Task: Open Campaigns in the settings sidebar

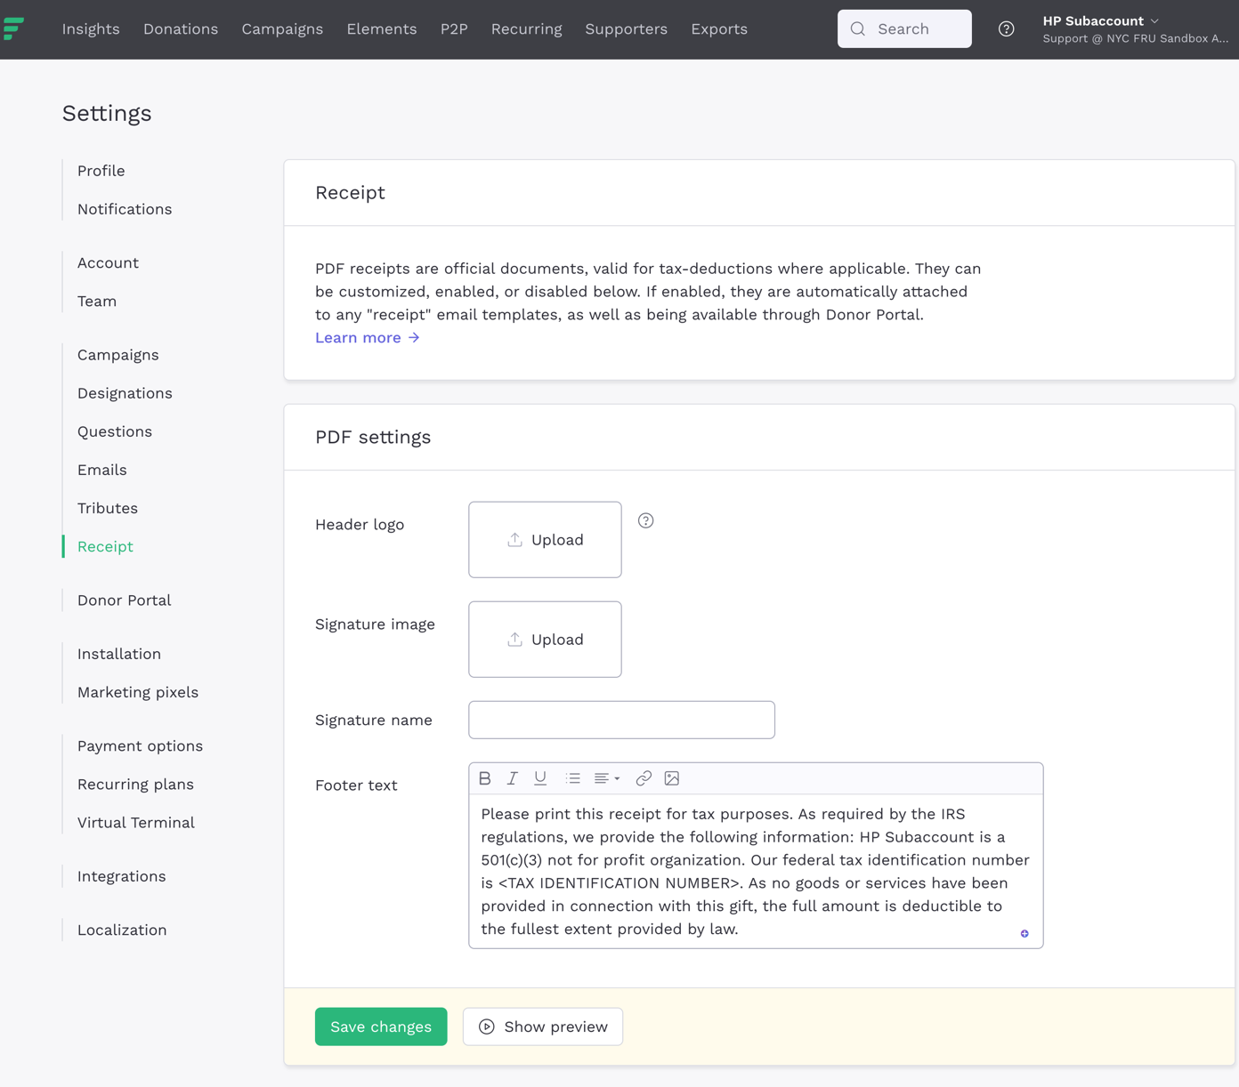Action: pyautogui.click(x=118, y=355)
